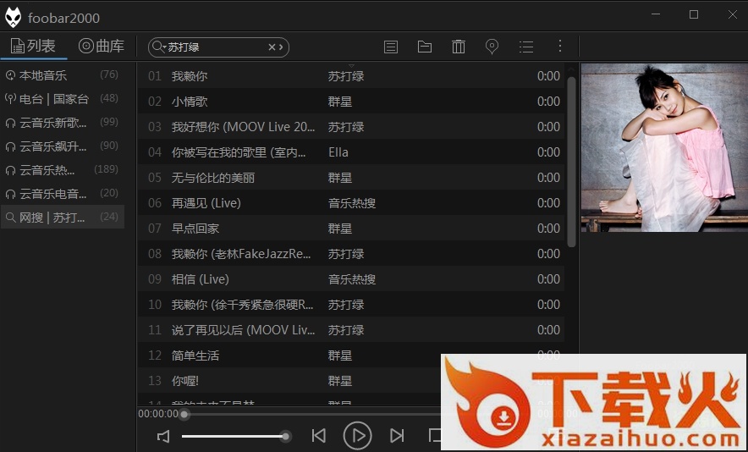Select track 03 我好想你 (MOOV Live

pyautogui.click(x=350, y=126)
